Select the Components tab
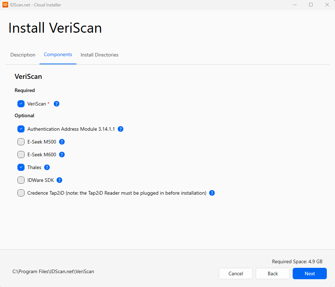Screen dimensions: 335x287 tap(58, 55)
